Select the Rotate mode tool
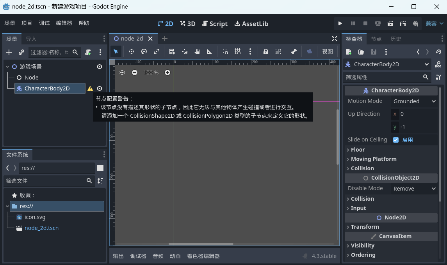This screenshot has height=265, width=447. point(144,51)
